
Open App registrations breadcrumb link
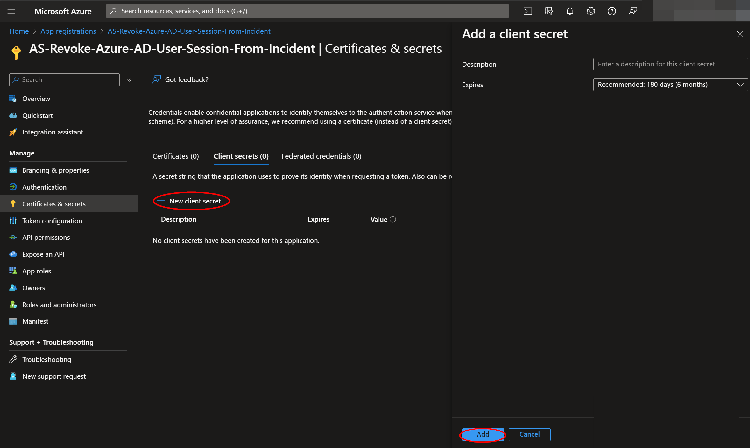[x=68, y=31]
